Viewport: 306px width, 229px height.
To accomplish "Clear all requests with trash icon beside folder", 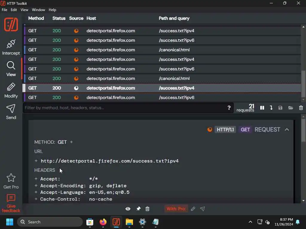I will 301,108.
